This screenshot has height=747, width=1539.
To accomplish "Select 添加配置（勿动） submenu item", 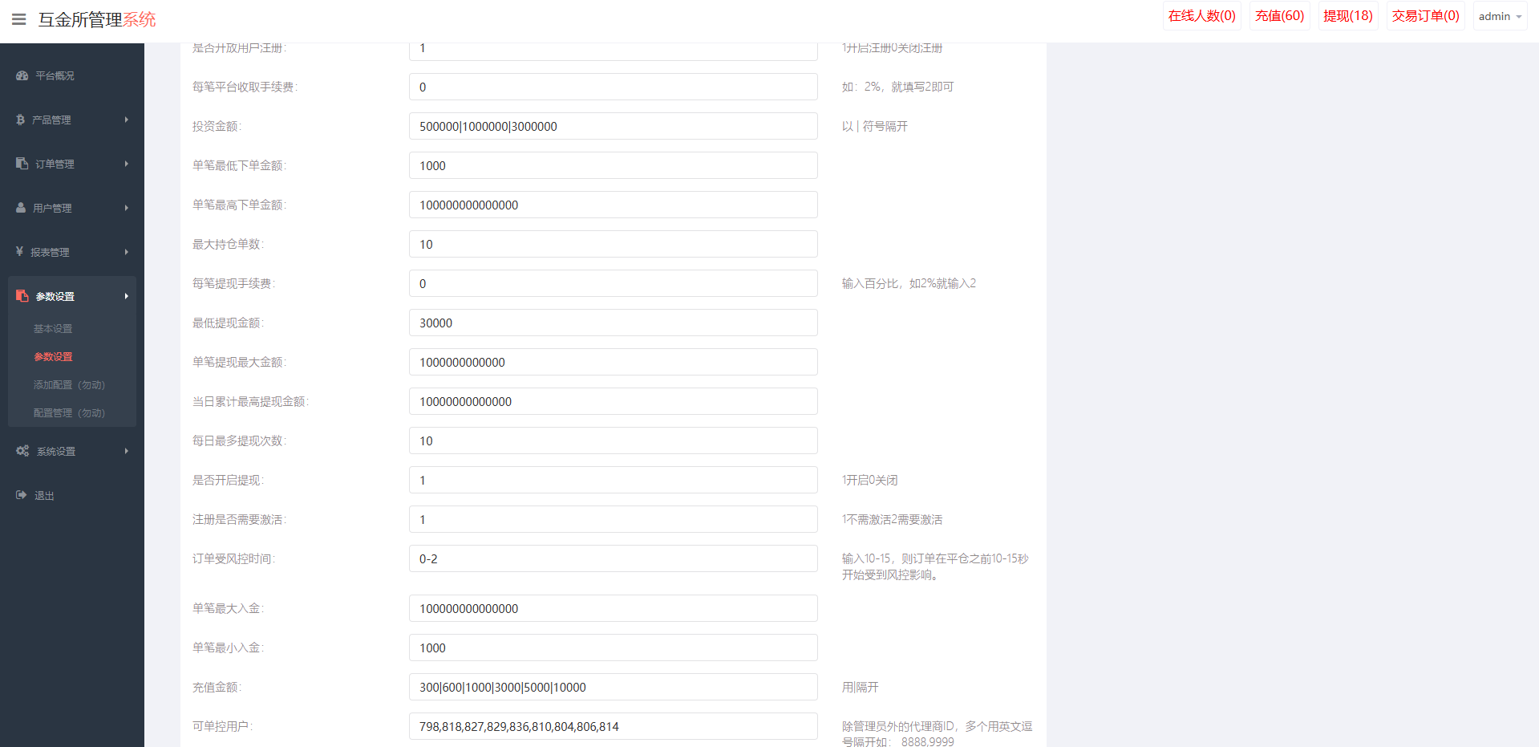I will pyautogui.click(x=69, y=385).
